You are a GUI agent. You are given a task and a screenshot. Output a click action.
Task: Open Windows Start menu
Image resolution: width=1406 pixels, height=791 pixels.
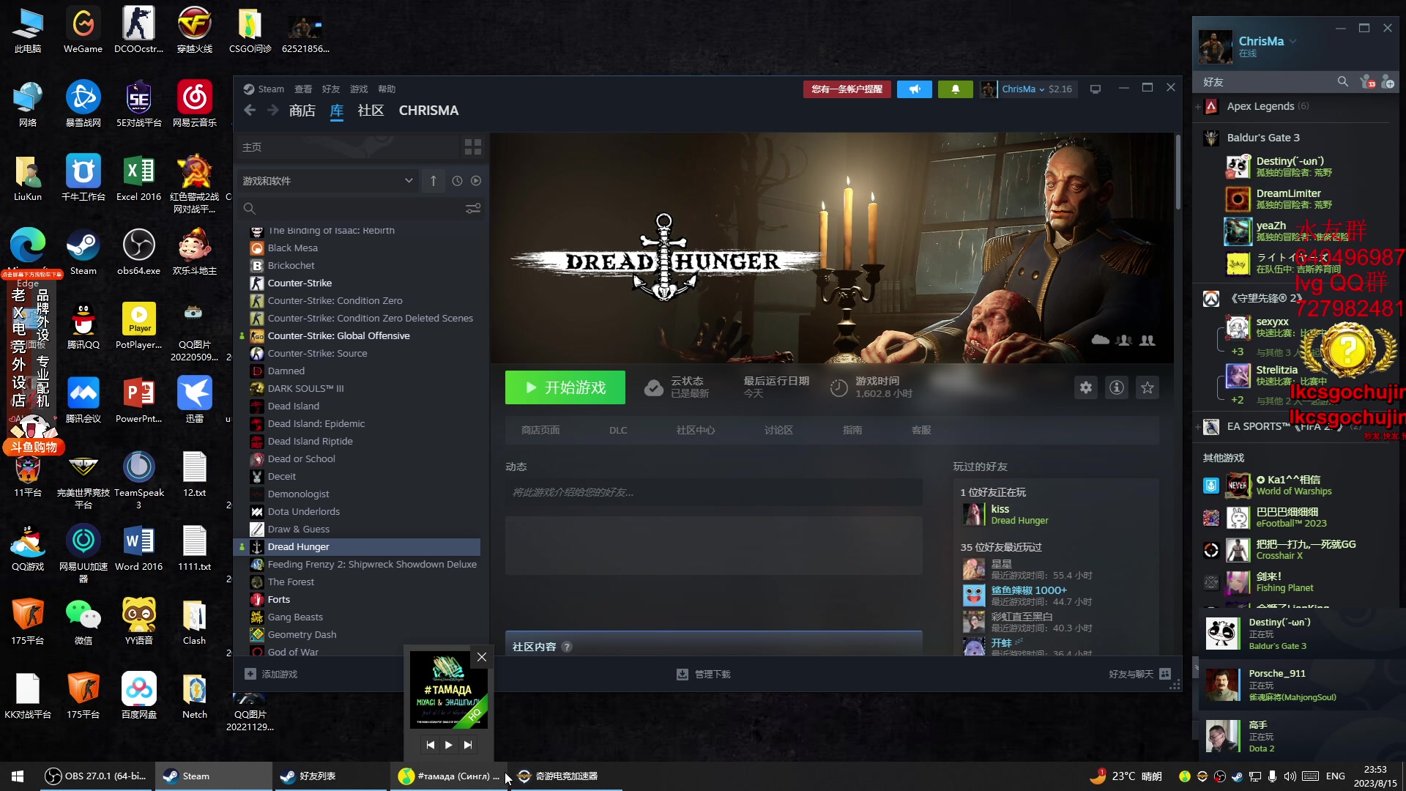click(18, 776)
